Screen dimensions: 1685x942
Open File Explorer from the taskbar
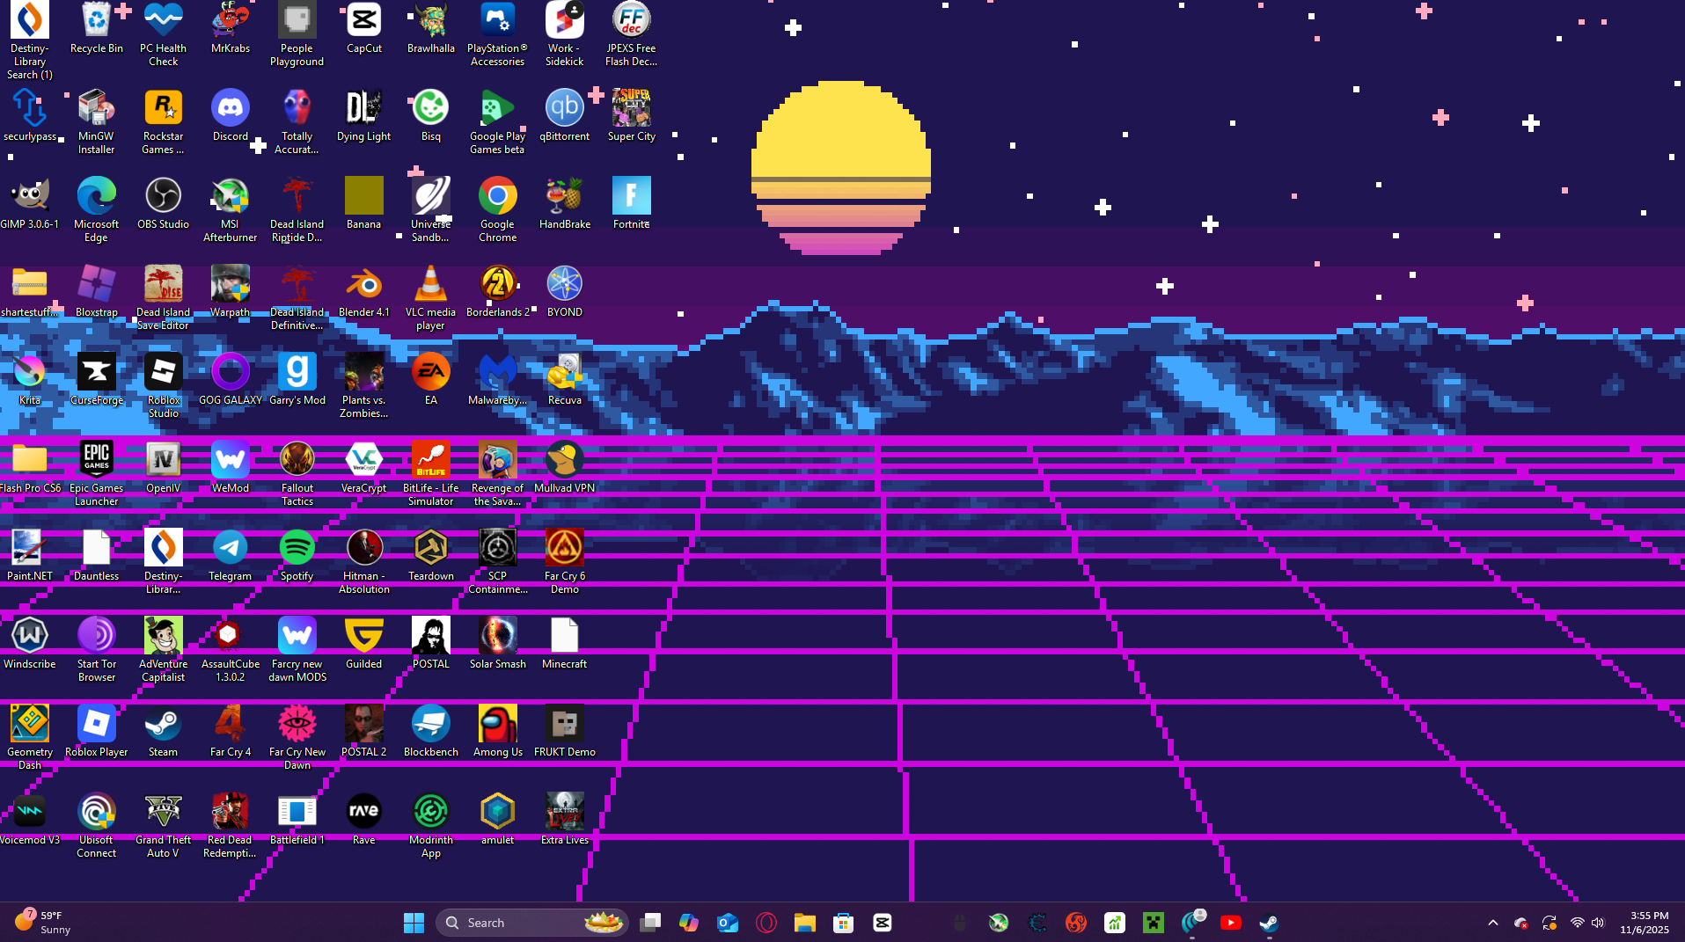click(x=804, y=923)
